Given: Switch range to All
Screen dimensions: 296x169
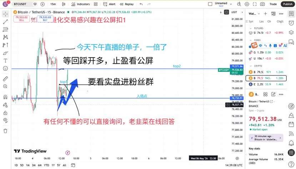Looking at the screenshot, I should coord(64,165).
